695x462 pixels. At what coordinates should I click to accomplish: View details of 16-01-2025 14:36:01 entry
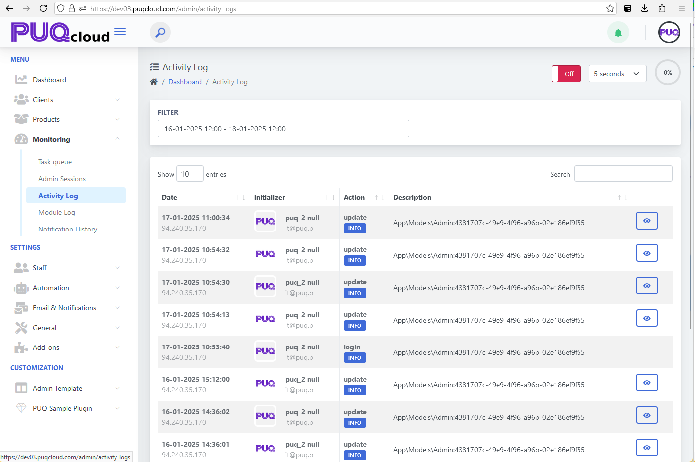click(647, 448)
